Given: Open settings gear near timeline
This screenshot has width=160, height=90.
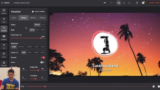Looking at the screenshot, I should click(x=153, y=86).
